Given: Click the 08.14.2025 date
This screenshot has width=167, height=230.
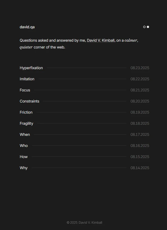Looking at the screenshot, I should pos(140,168).
